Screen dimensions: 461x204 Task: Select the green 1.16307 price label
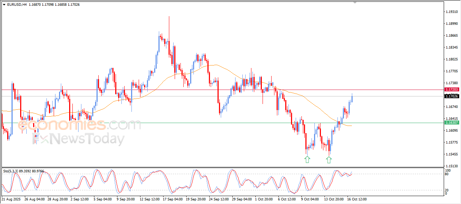452,123
